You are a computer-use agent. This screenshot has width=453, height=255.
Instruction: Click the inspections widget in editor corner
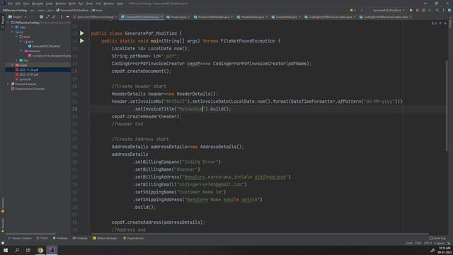434,23
